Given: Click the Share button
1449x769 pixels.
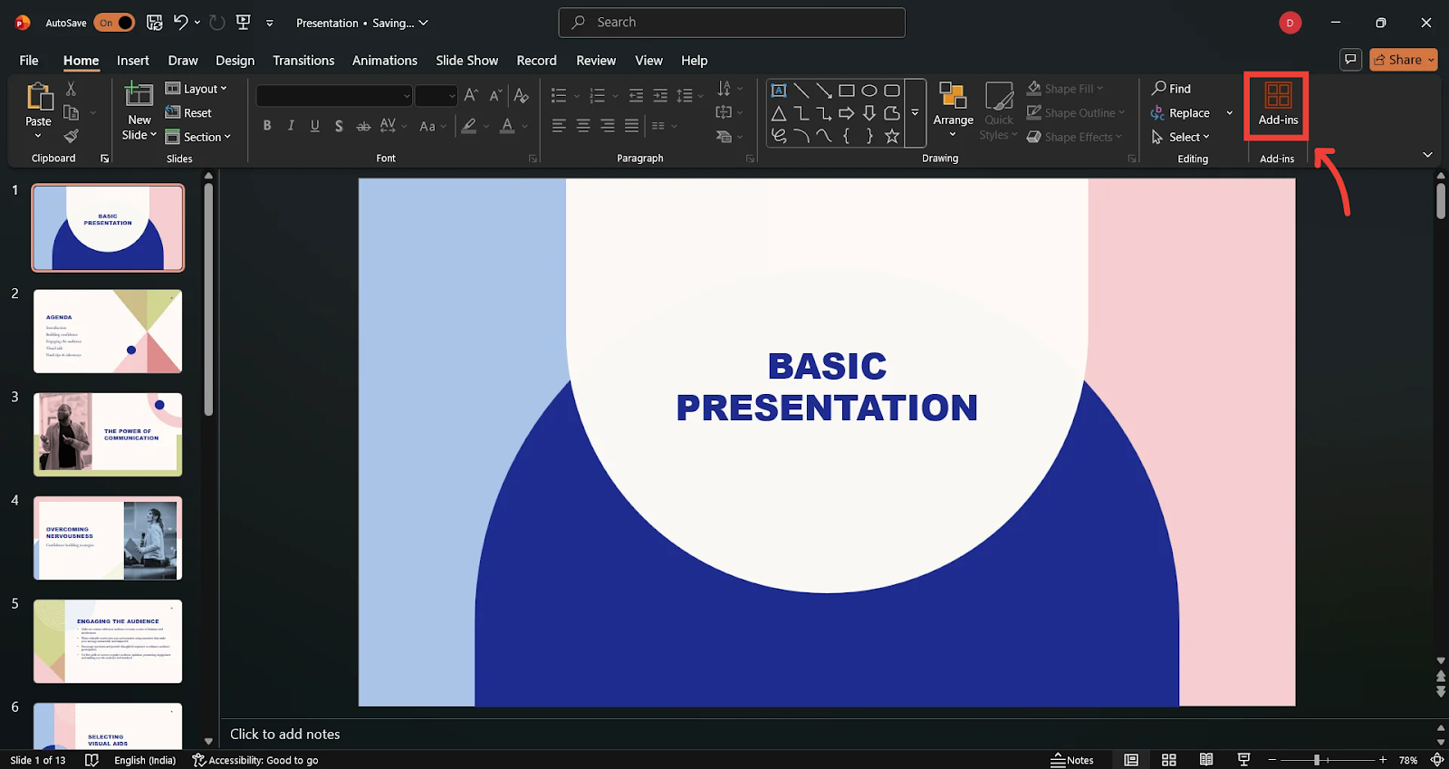Looking at the screenshot, I should pos(1402,60).
